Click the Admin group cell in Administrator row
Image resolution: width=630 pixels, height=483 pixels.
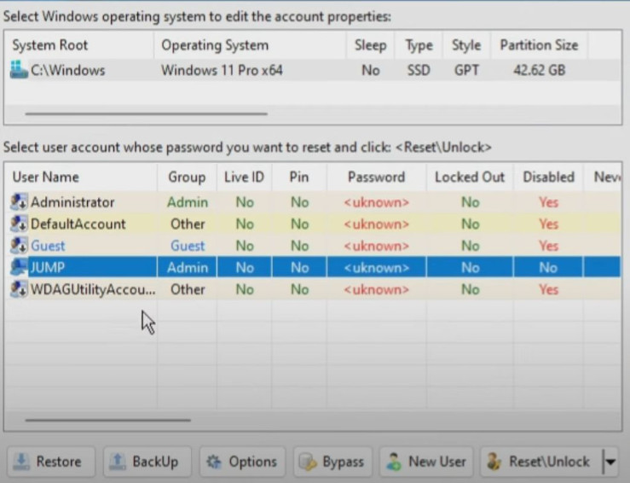(188, 202)
